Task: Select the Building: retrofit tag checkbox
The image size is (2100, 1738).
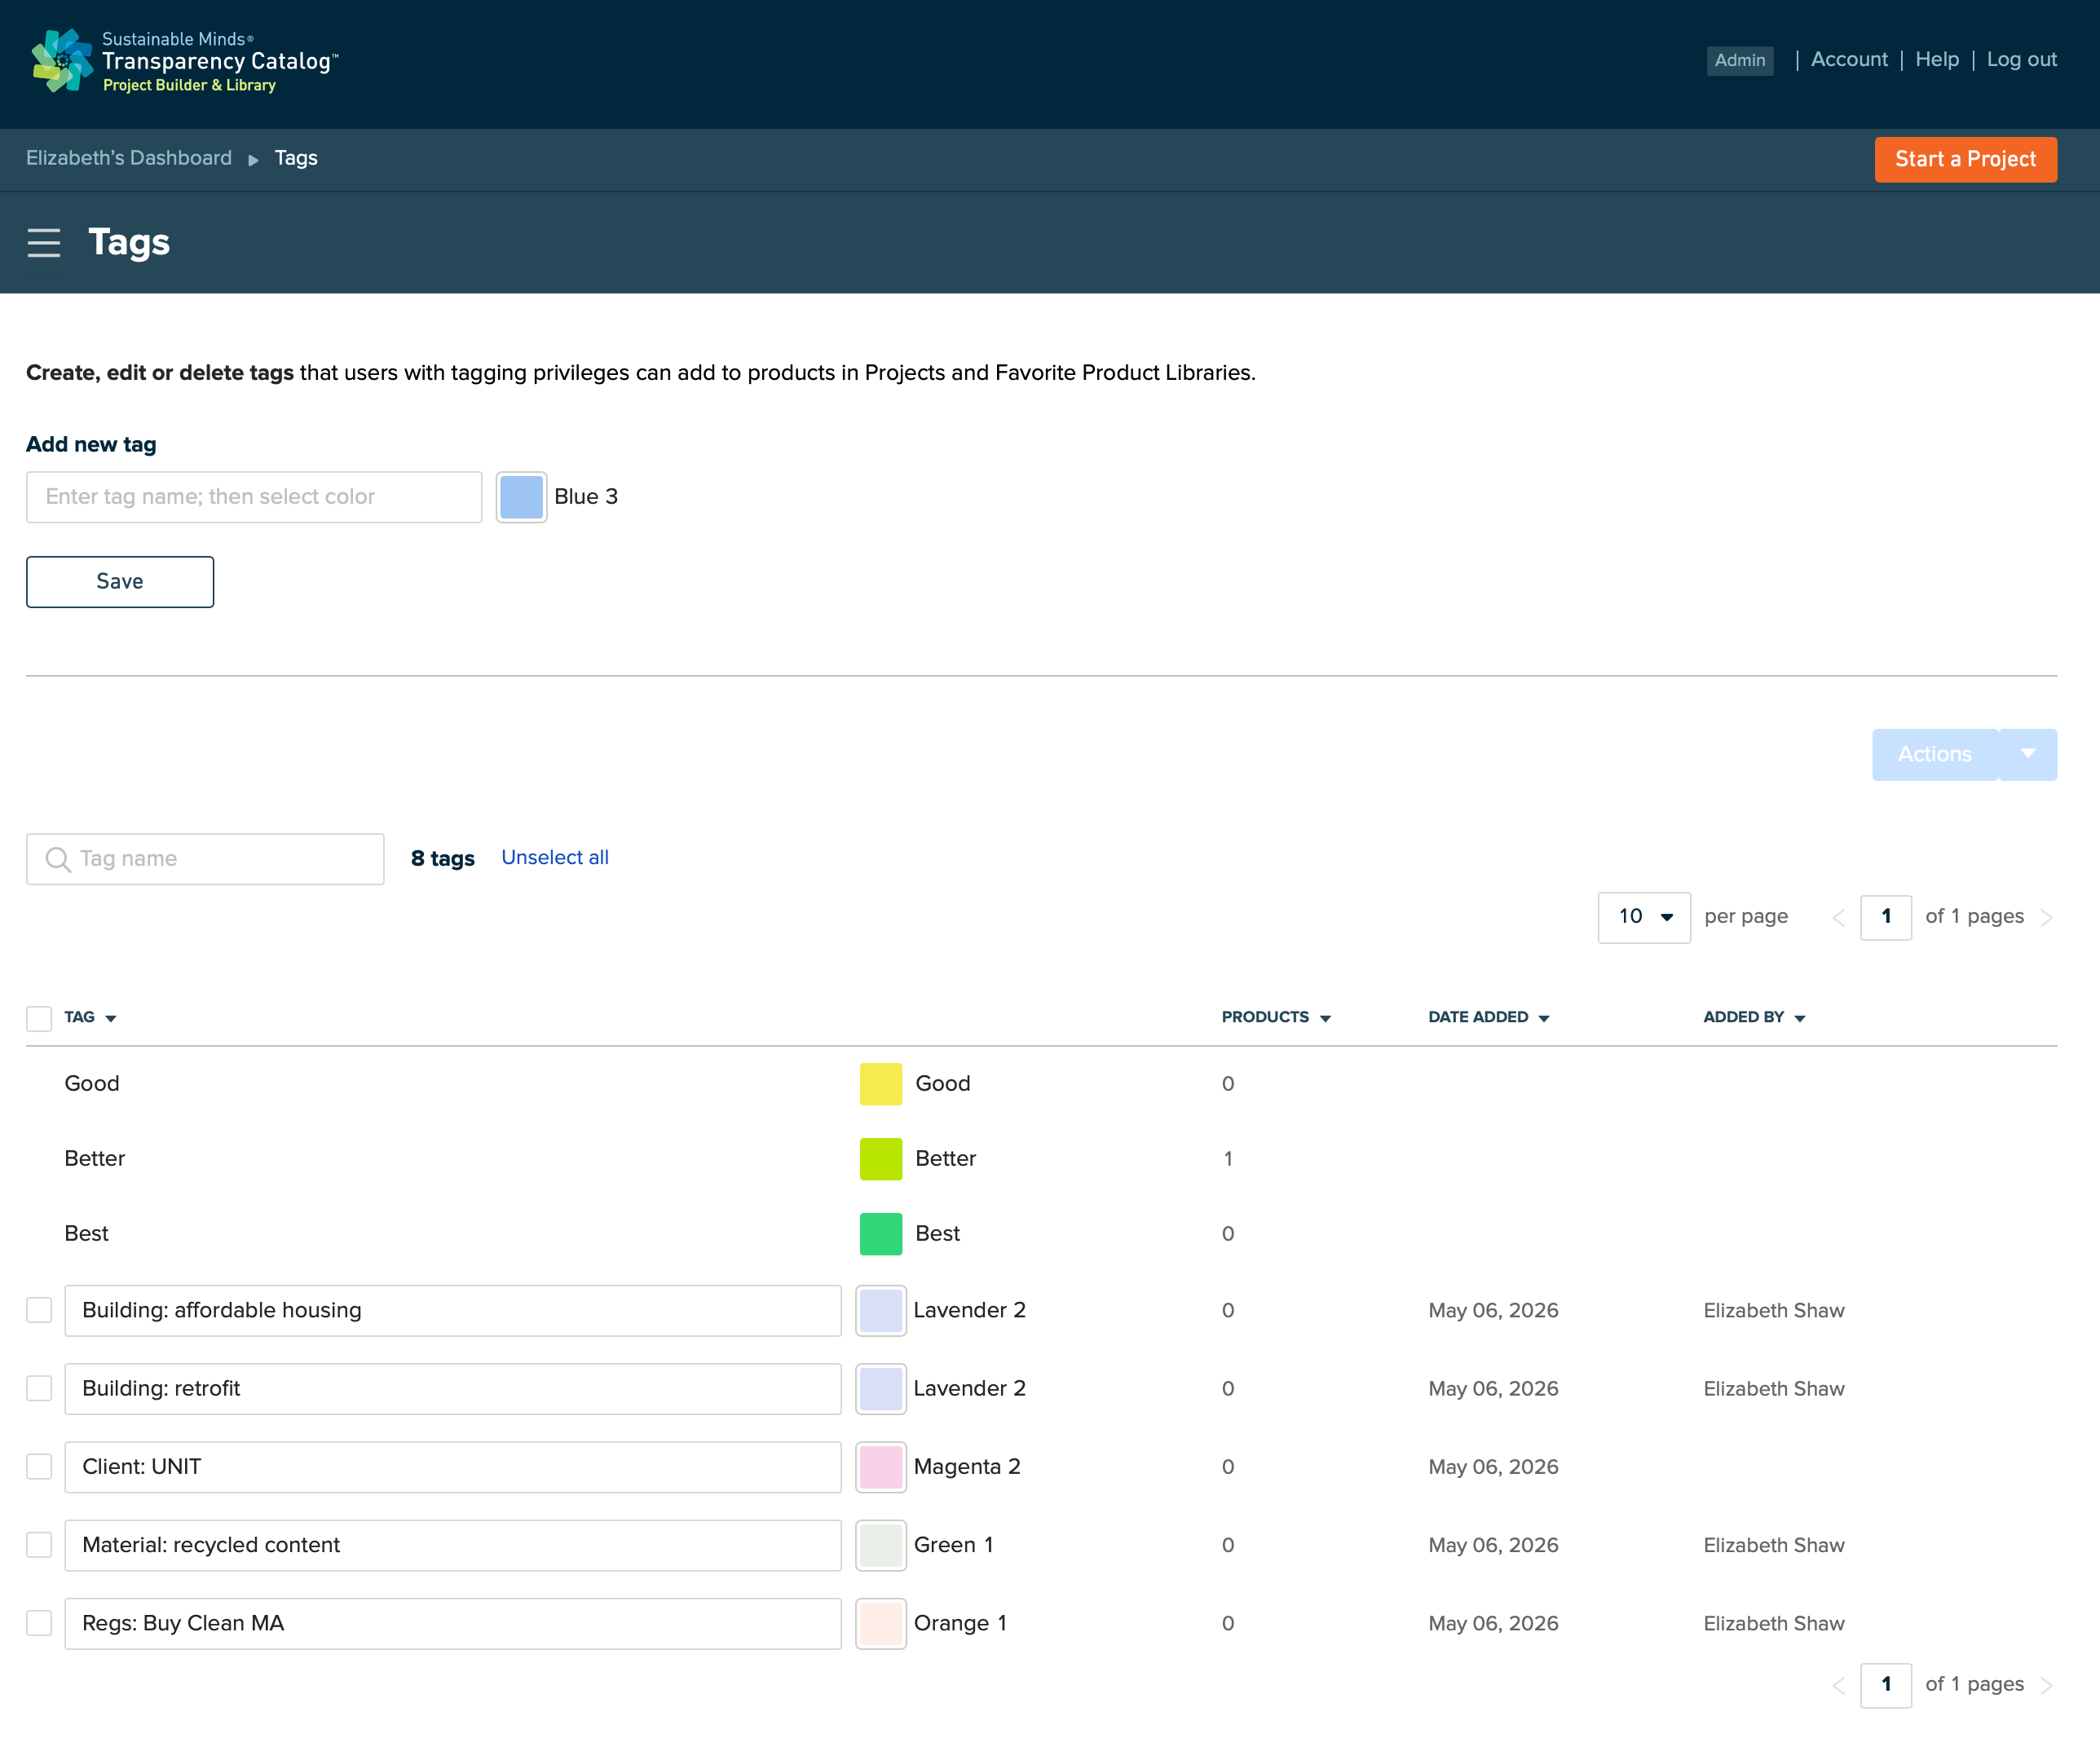Action: tap(39, 1388)
